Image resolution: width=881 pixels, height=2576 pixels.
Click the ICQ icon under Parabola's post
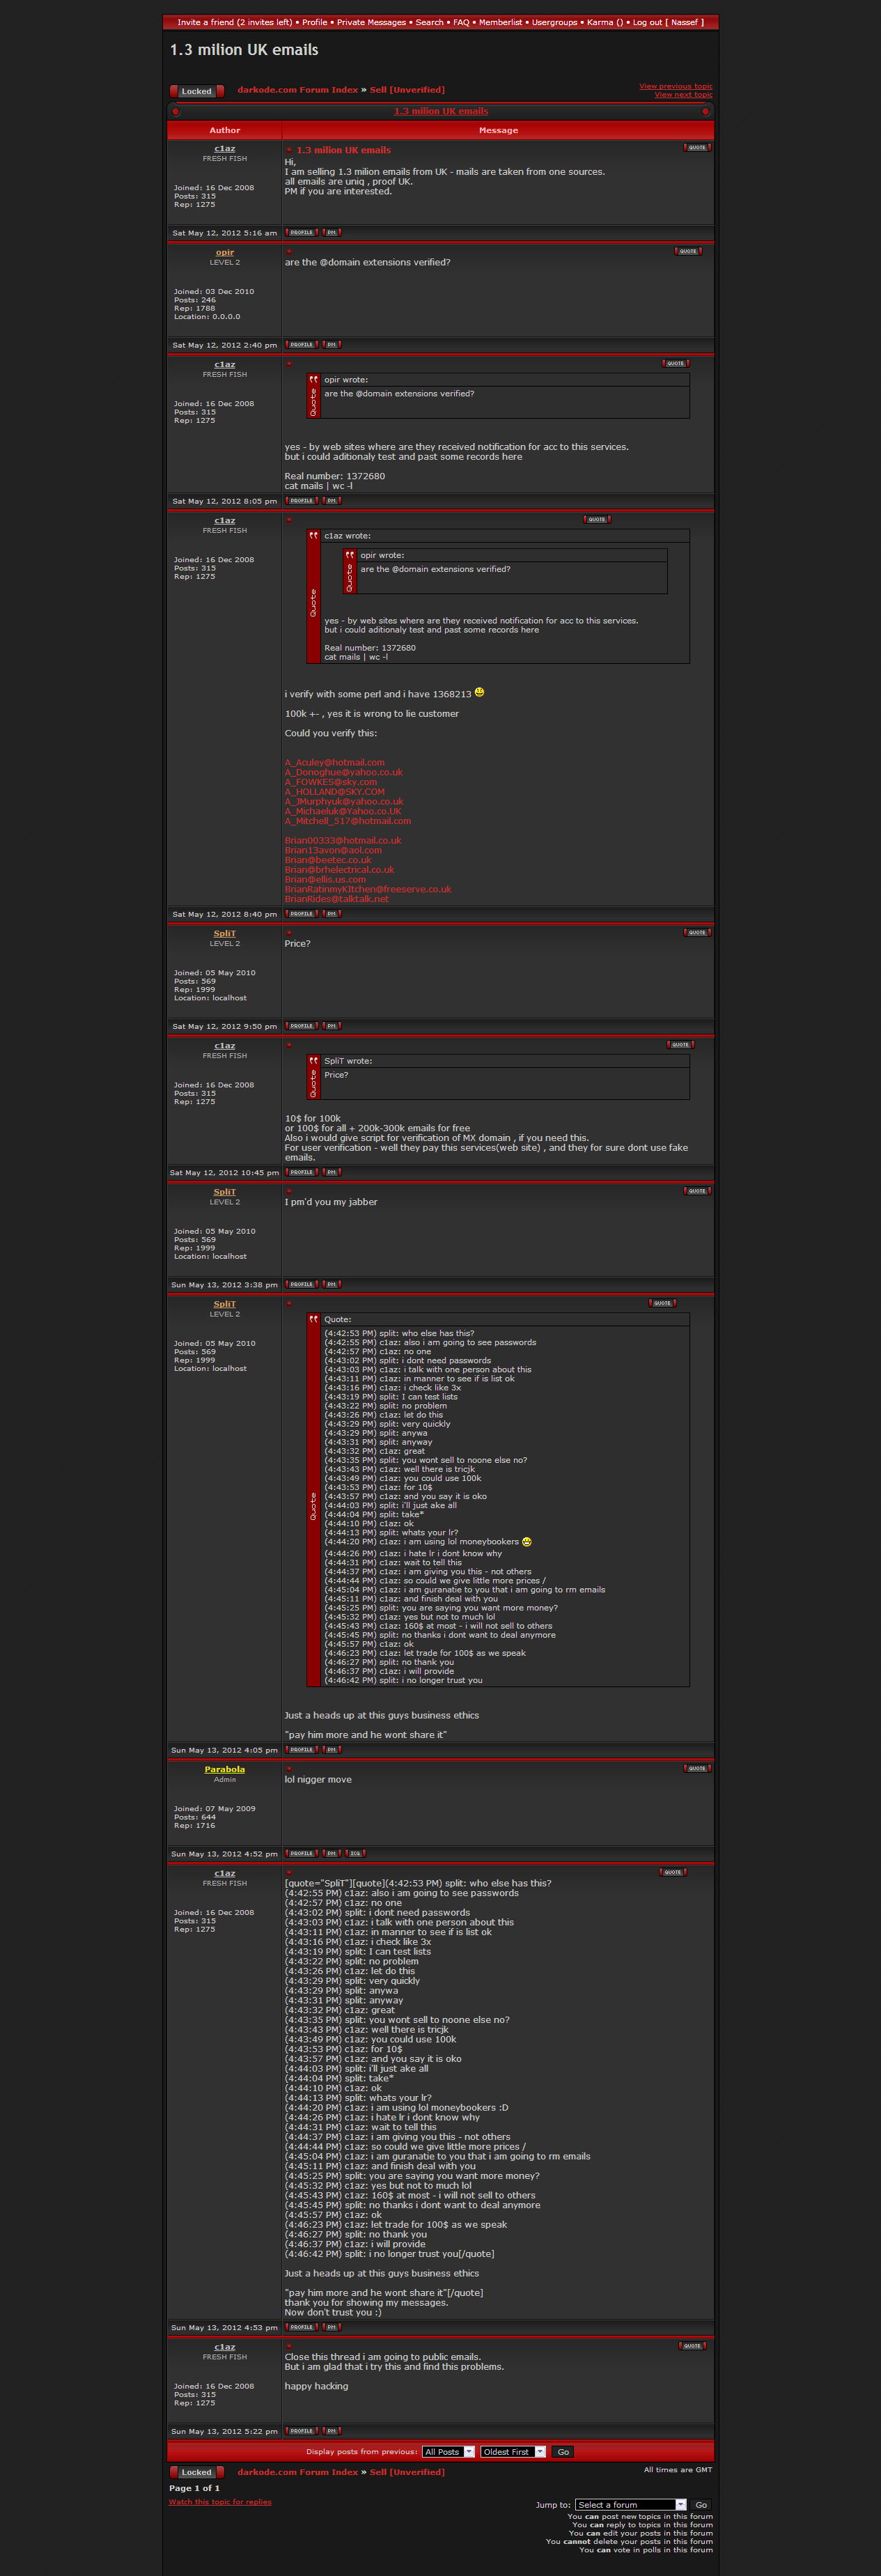[x=355, y=1853]
